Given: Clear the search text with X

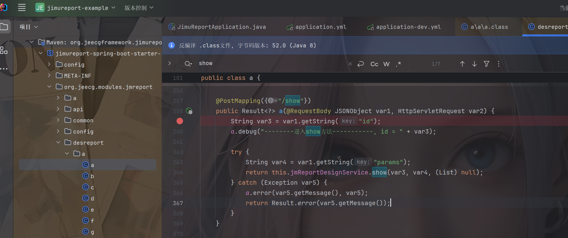Looking at the screenshot, I should coord(350,64).
